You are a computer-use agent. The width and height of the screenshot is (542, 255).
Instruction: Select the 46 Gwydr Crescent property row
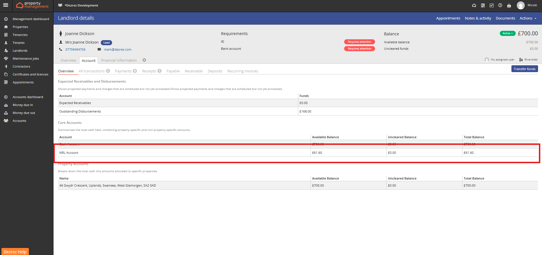108,185
